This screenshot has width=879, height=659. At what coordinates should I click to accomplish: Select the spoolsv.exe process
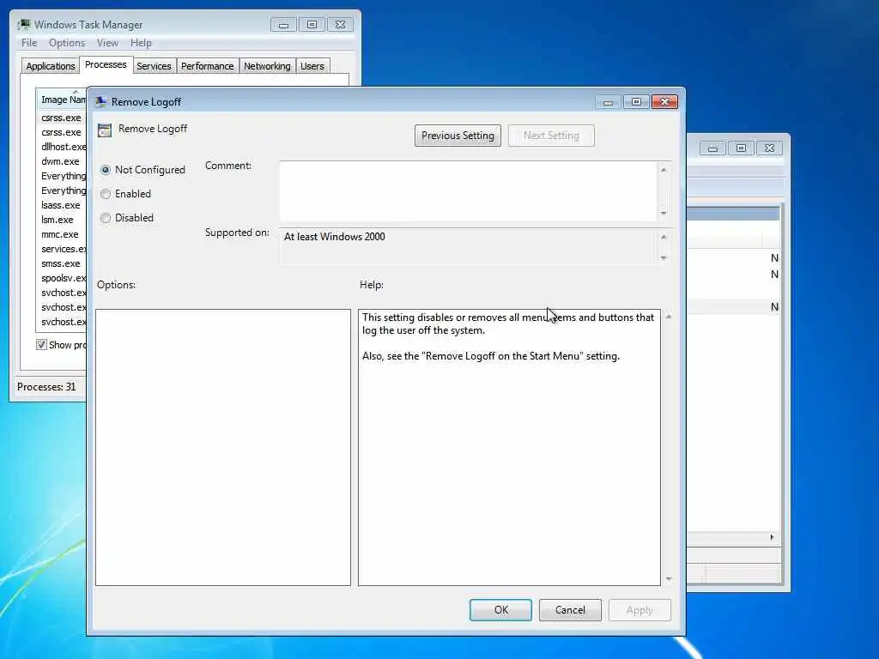click(x=62, y=278)
